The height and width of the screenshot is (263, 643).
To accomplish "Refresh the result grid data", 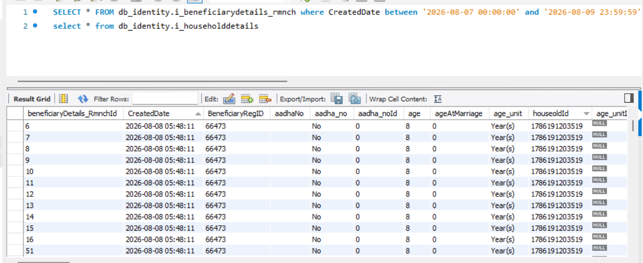I will click(x=83, y=99).
